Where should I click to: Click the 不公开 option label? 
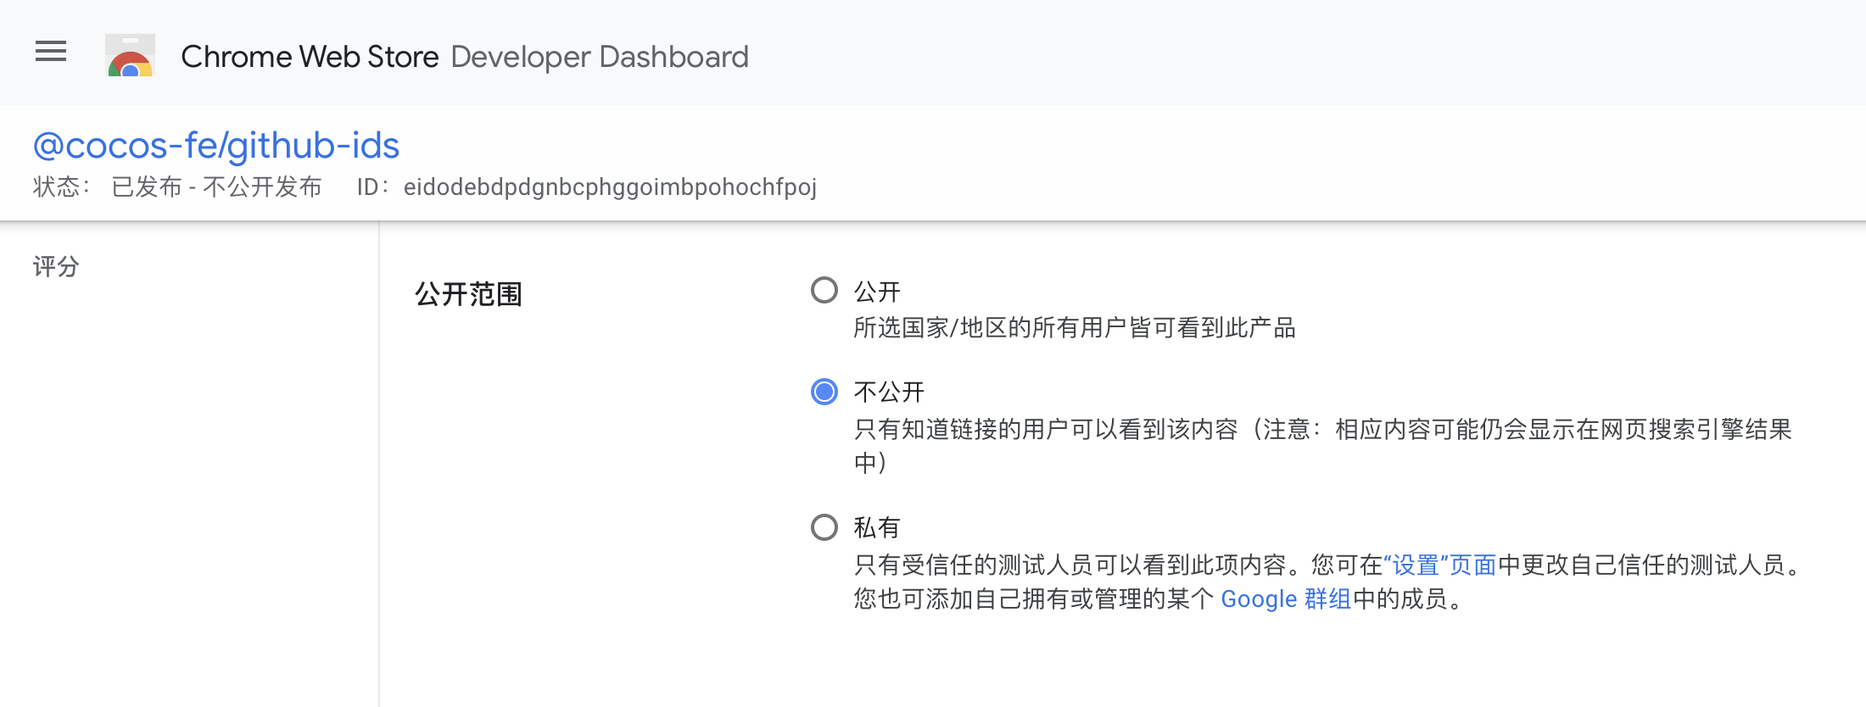pyautogui.click(x=889, y=392)
